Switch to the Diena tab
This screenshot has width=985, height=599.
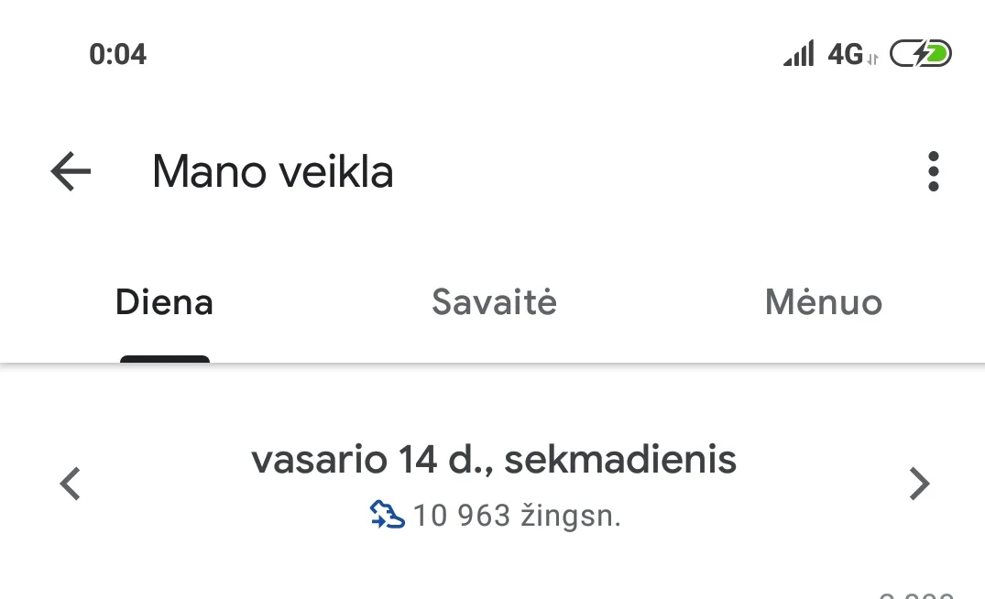[164, 302]
